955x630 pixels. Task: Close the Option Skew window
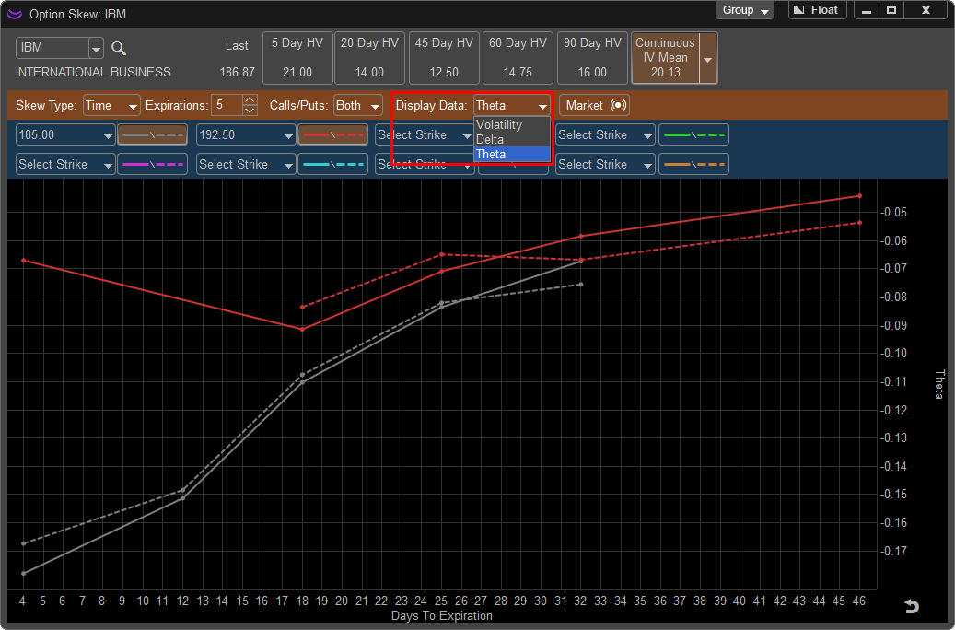(926, 10)
